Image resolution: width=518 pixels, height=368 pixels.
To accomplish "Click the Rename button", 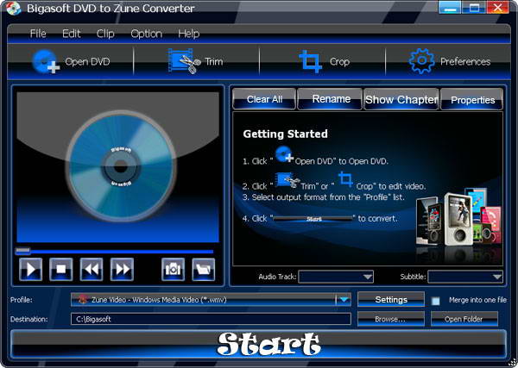I will (331, 99).
